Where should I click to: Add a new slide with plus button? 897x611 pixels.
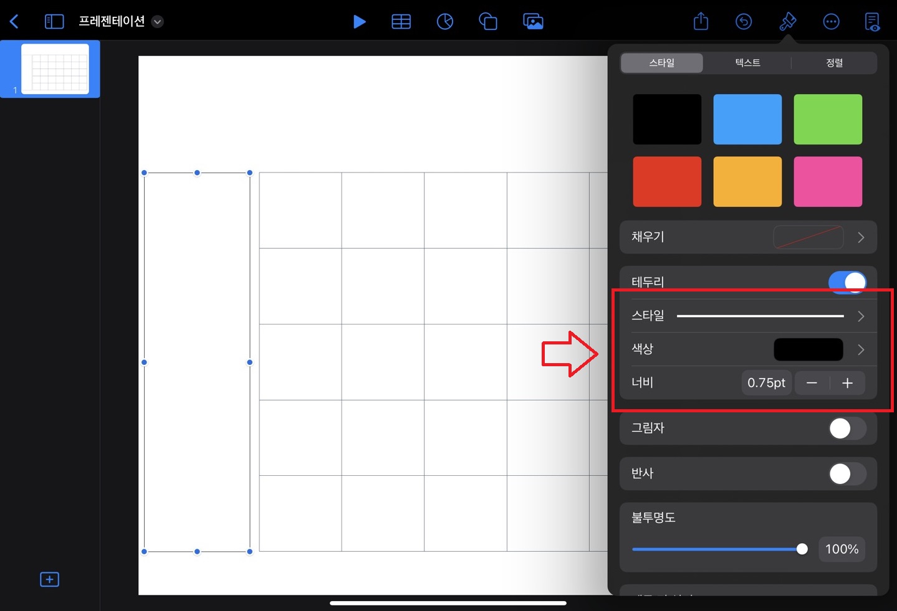[49, 579]
